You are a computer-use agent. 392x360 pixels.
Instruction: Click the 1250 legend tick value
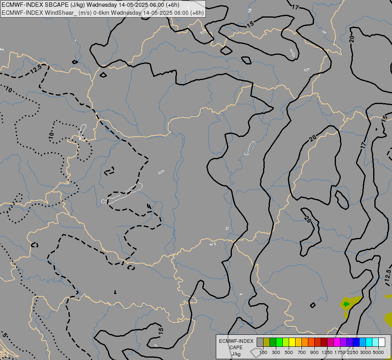[327, 352]
